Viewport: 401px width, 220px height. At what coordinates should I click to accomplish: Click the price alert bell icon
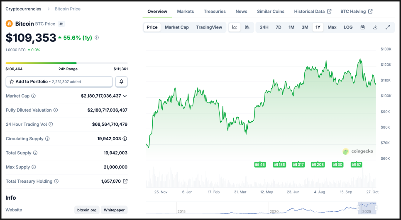pos(121,81)
